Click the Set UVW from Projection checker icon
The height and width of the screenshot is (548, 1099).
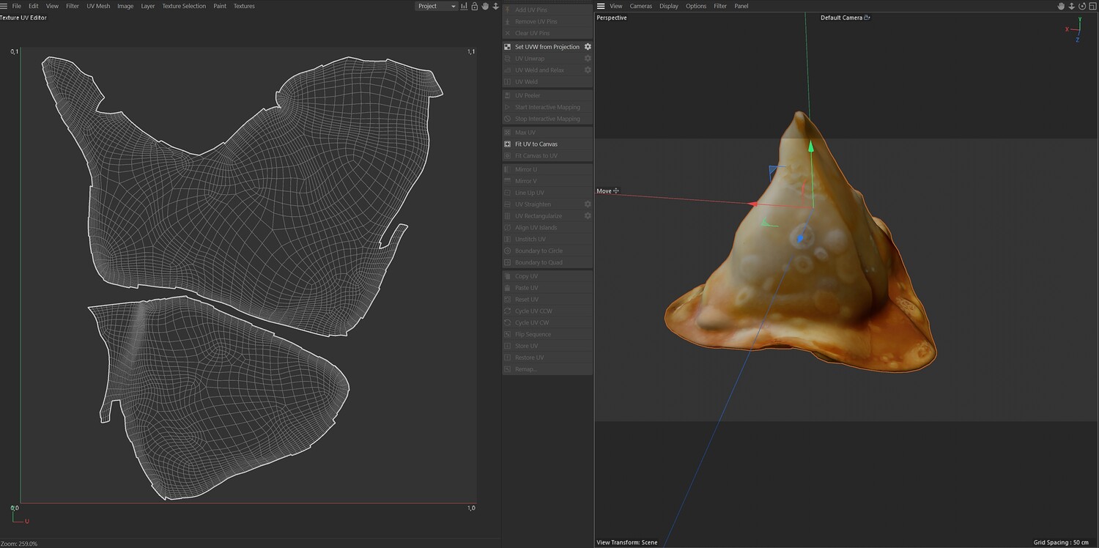tap(508, 47)
